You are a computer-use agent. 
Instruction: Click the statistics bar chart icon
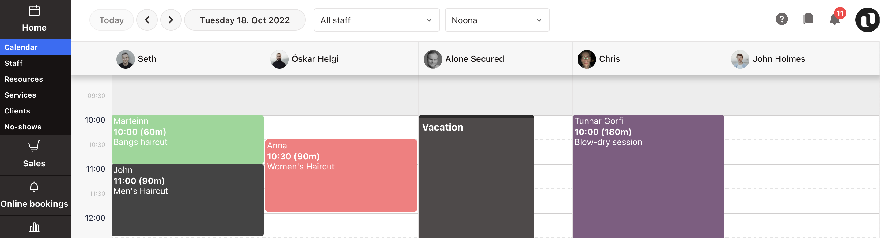34,227
